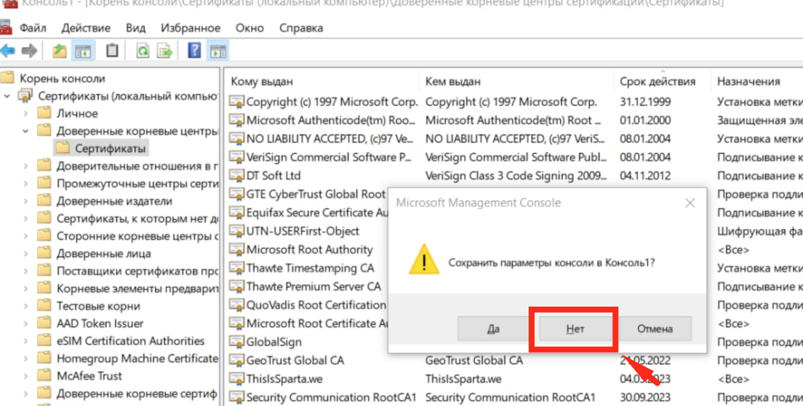Expand Доверительные отношения node
This screenshot has width=803, height=406.
pos(25,166)
